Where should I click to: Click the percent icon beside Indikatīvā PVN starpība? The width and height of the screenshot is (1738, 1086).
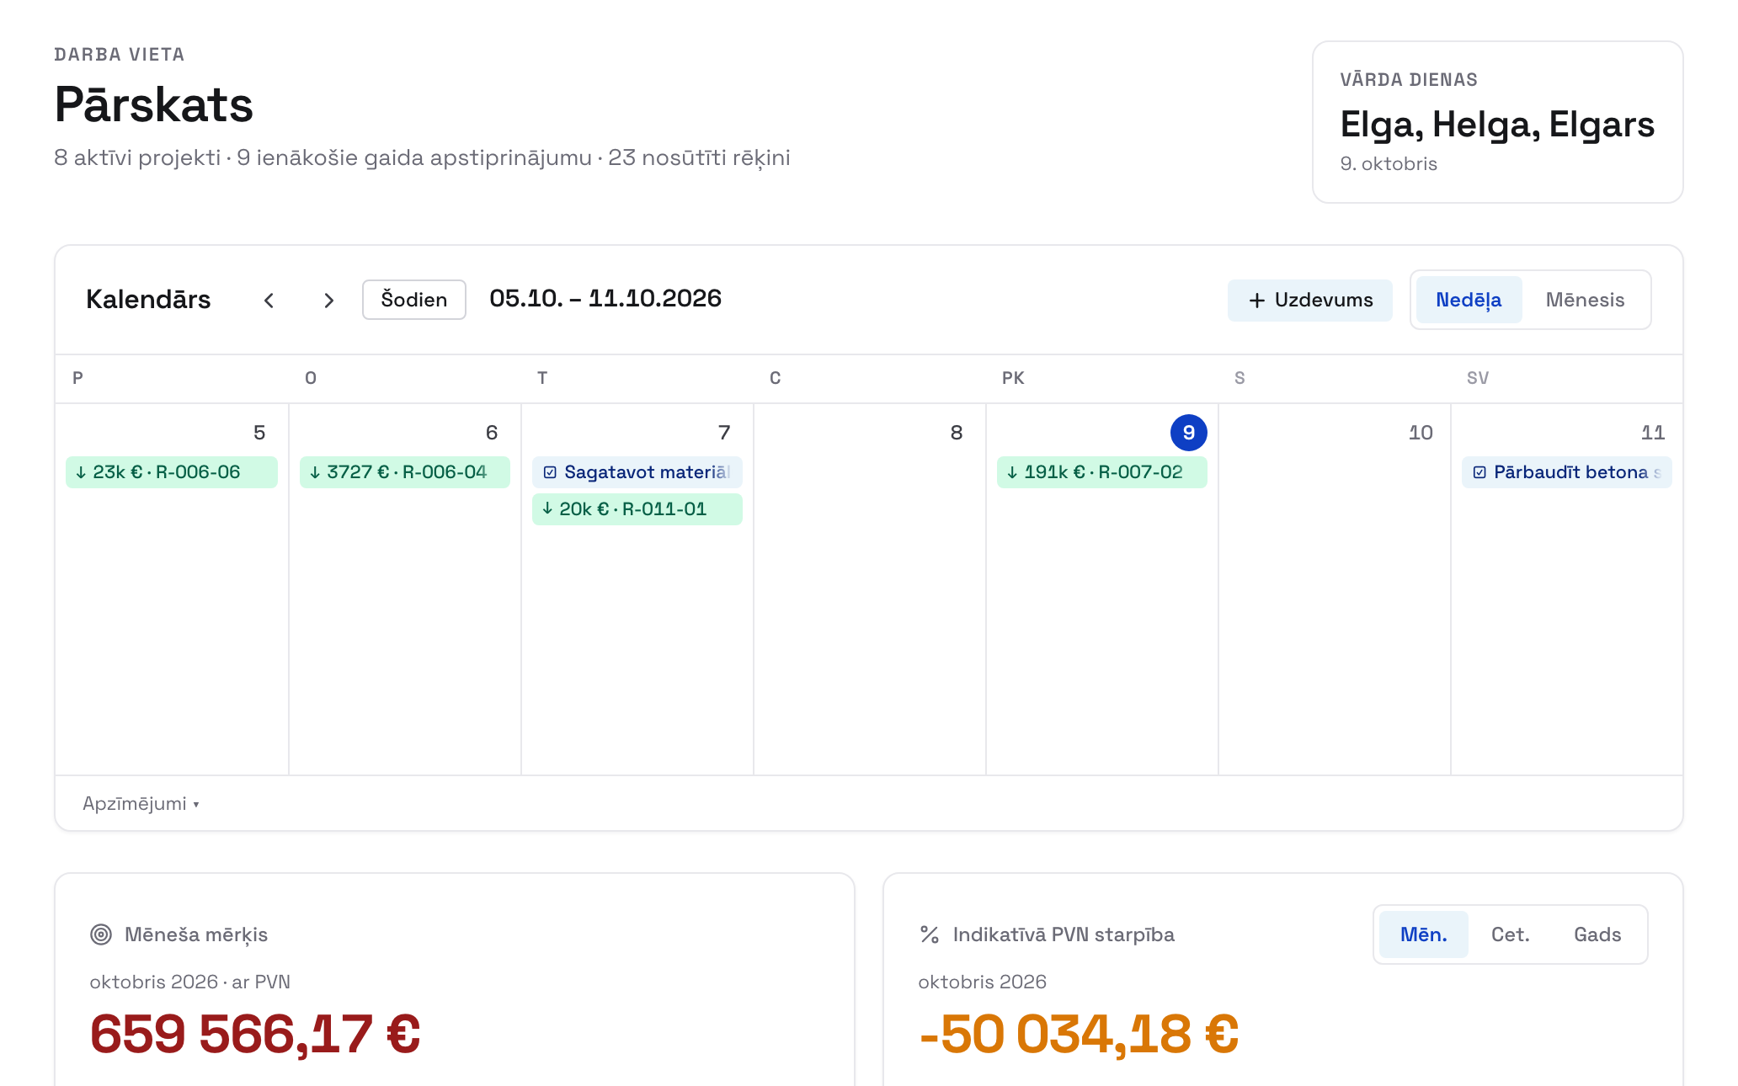(930, 934)
